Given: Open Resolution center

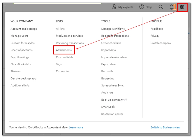Looking at the screenshot, I should tap(112, 114).
